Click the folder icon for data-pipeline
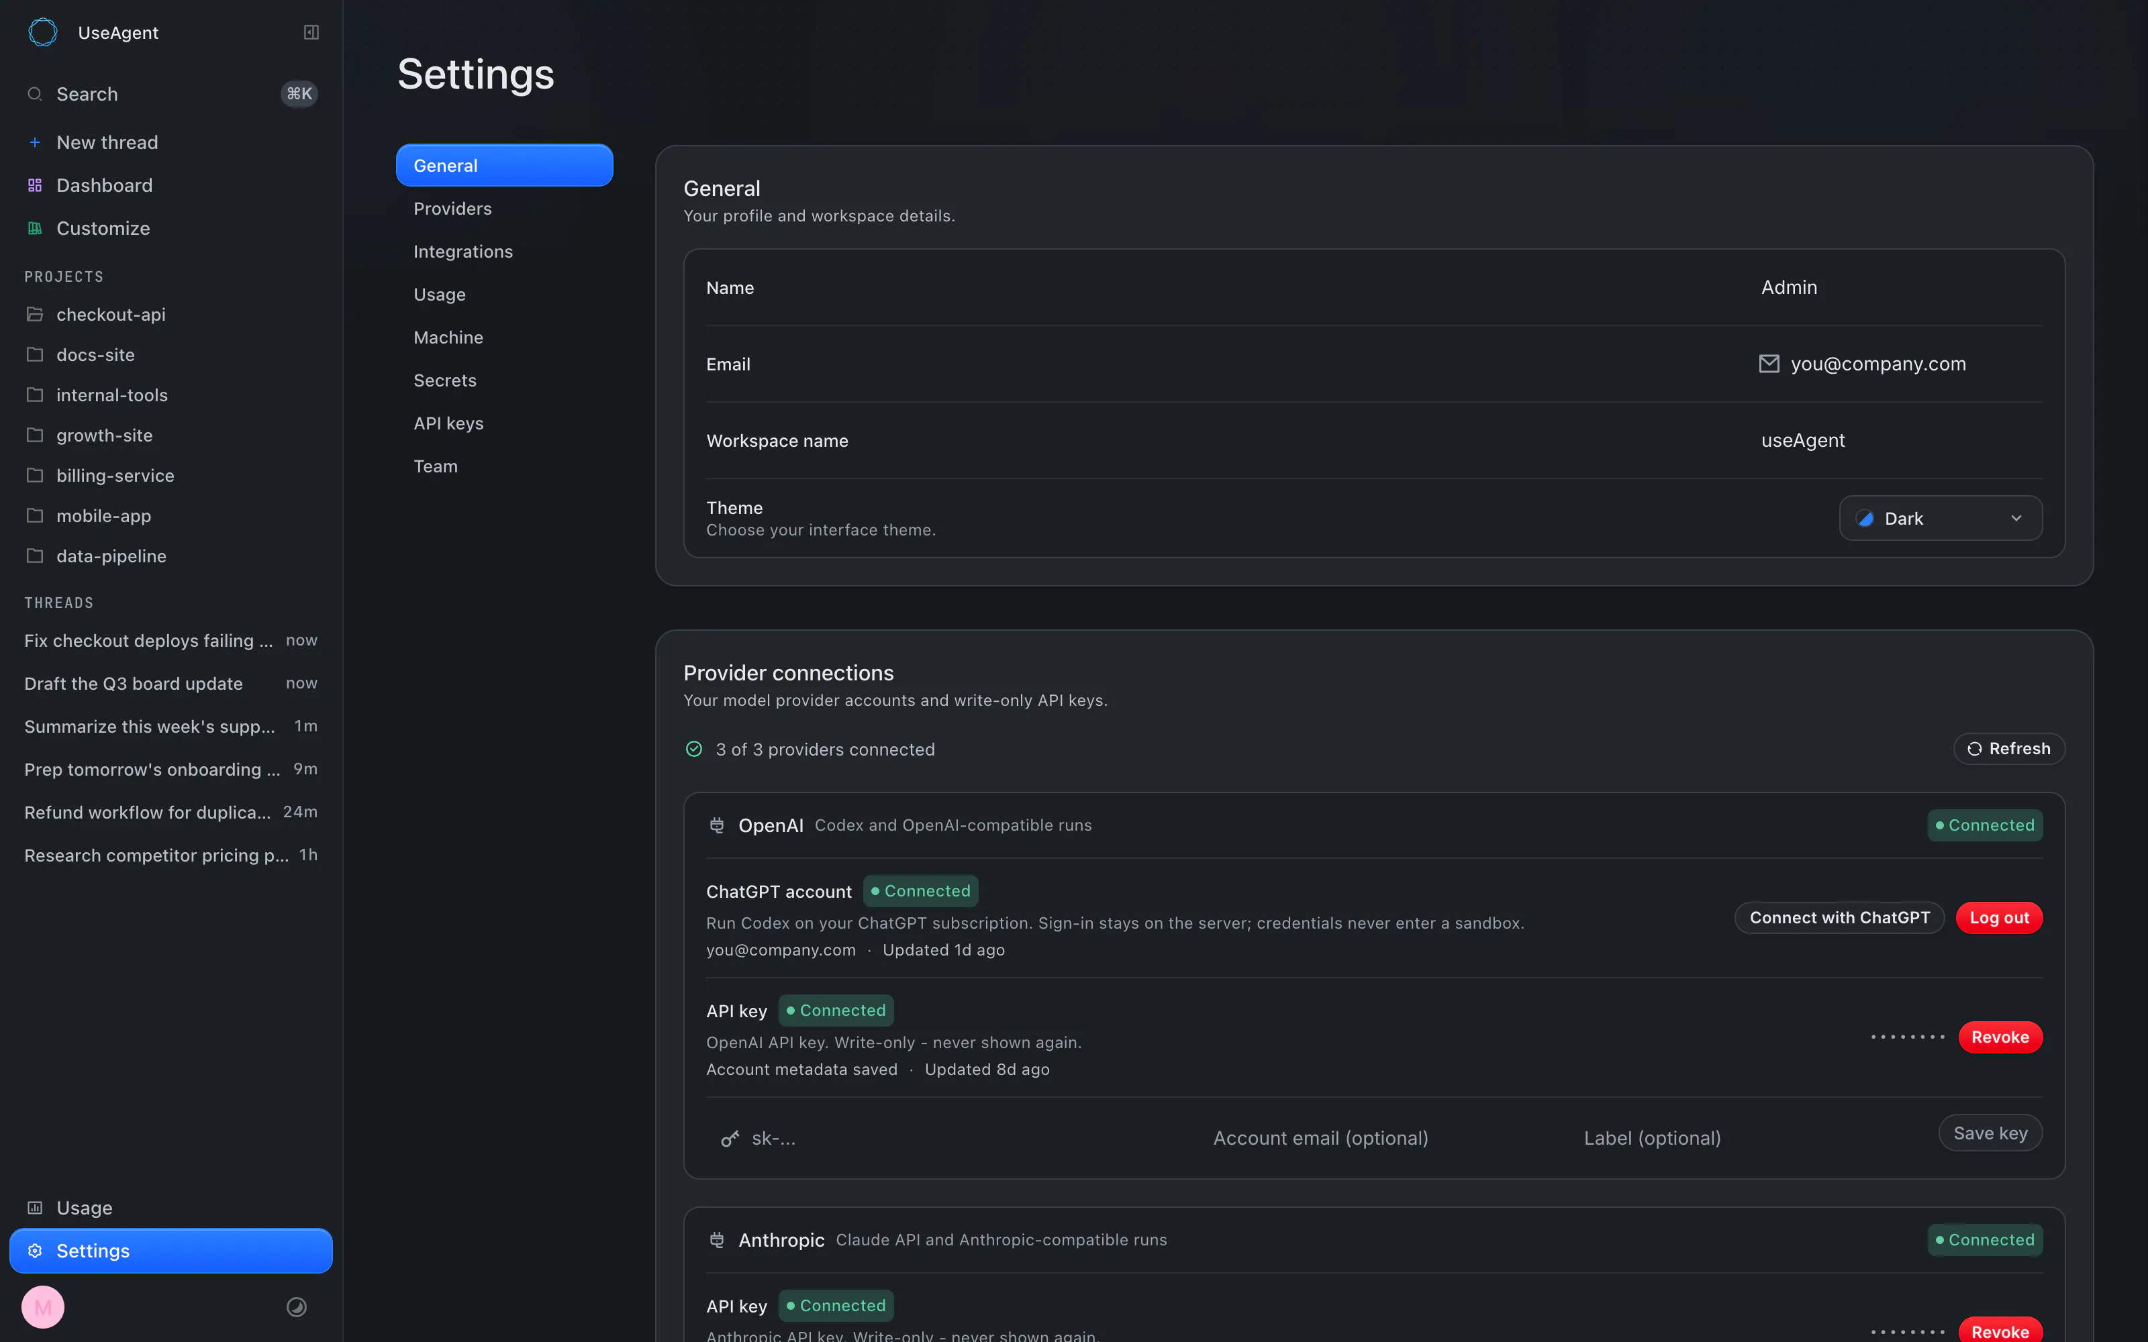 [35, 556]
